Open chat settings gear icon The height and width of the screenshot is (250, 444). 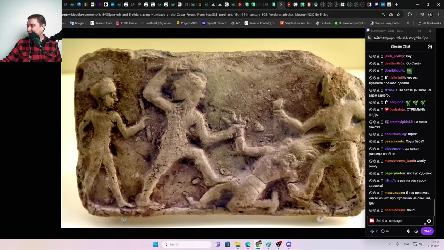pos(416,231)
